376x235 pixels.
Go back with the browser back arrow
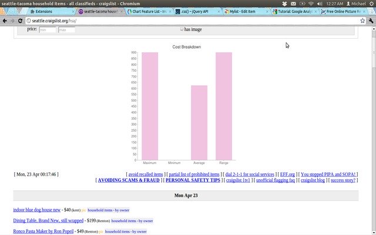(5, 21)
